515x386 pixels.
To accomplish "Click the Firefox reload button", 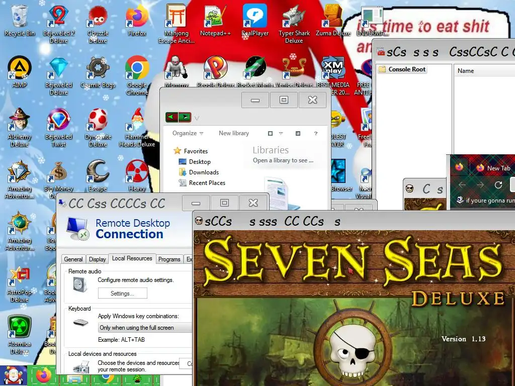I will pyautogui.click(x=498, y=185).
